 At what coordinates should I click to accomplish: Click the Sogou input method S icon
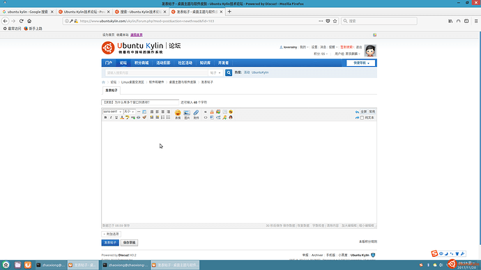(434, 253)
